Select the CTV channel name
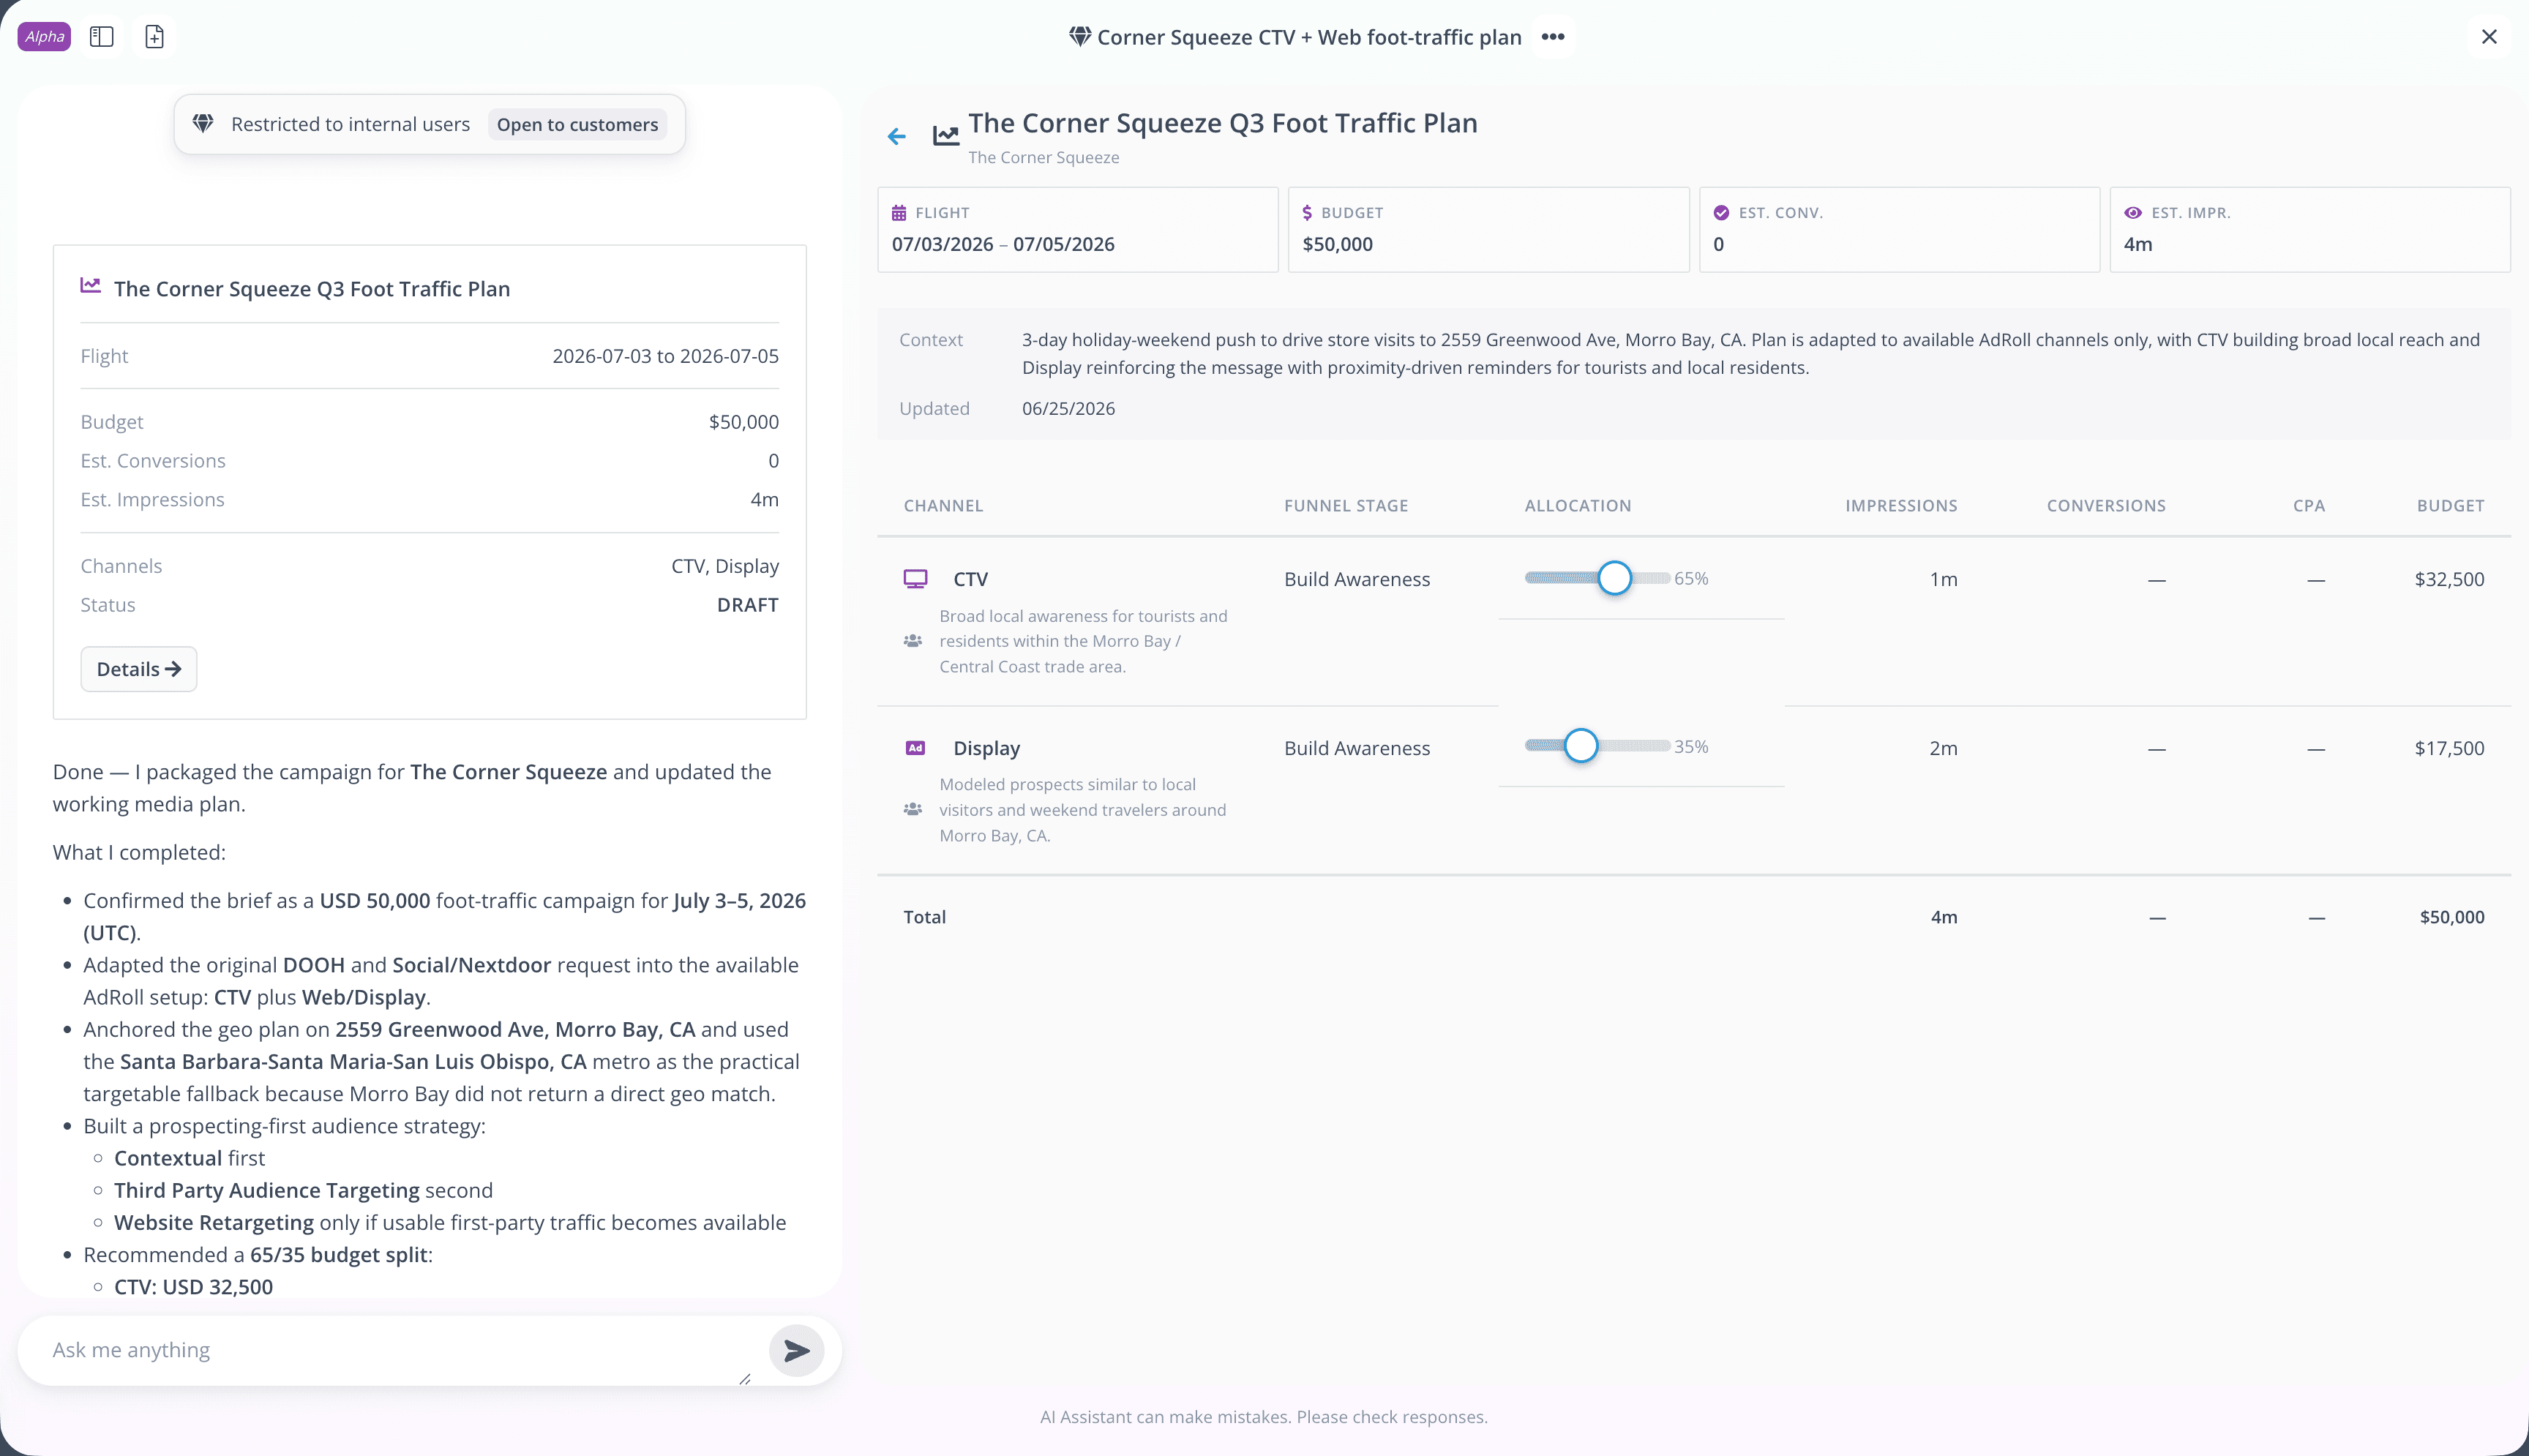The image size is (2529, 1456). (x=971, y=579)
